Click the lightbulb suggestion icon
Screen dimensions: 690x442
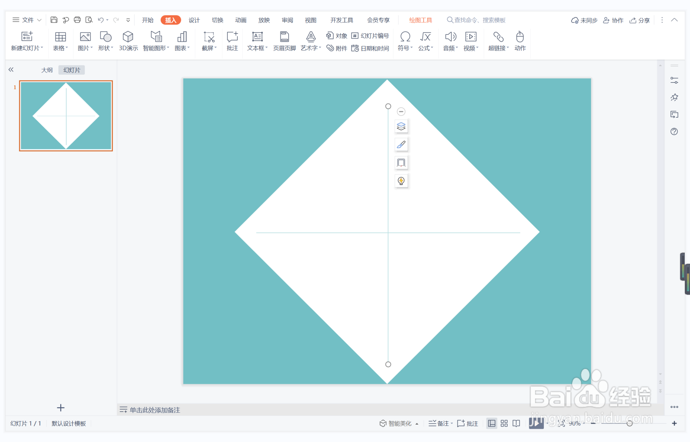tap(401, 181)
